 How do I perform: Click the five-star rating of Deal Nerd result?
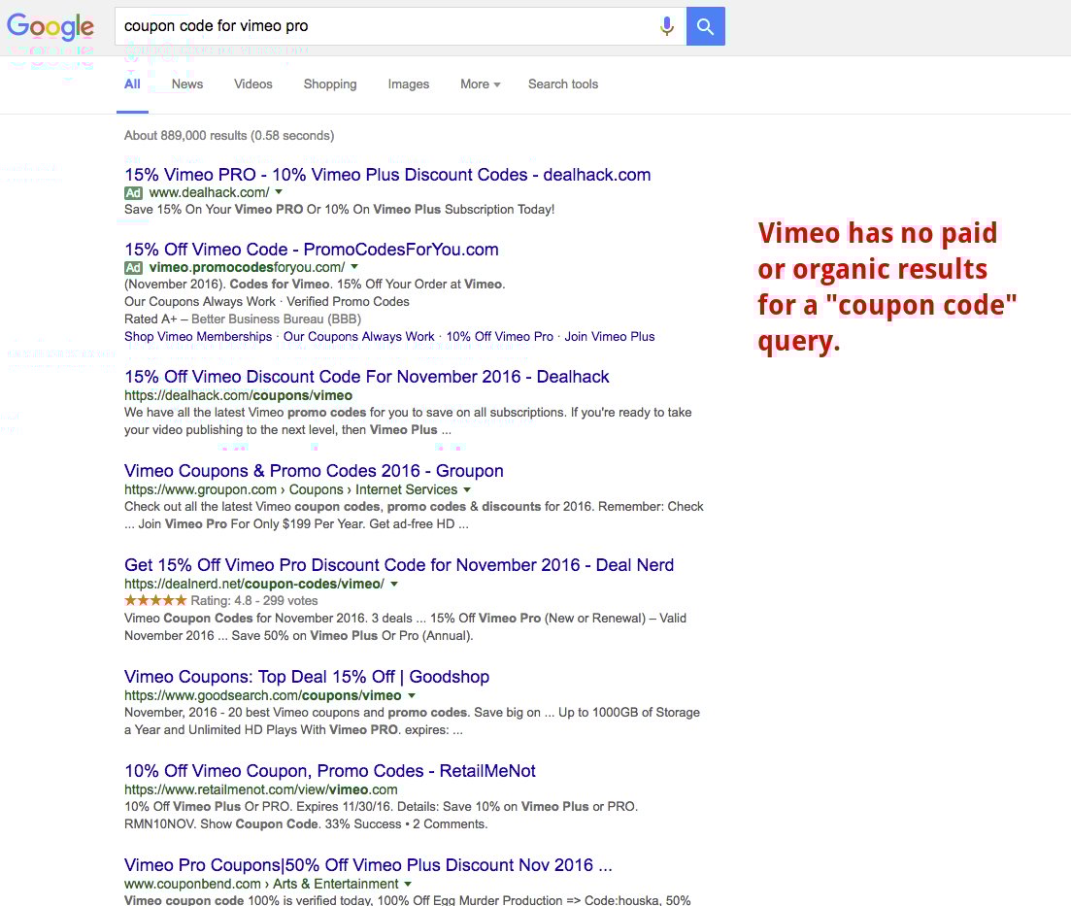pos(155,600)
